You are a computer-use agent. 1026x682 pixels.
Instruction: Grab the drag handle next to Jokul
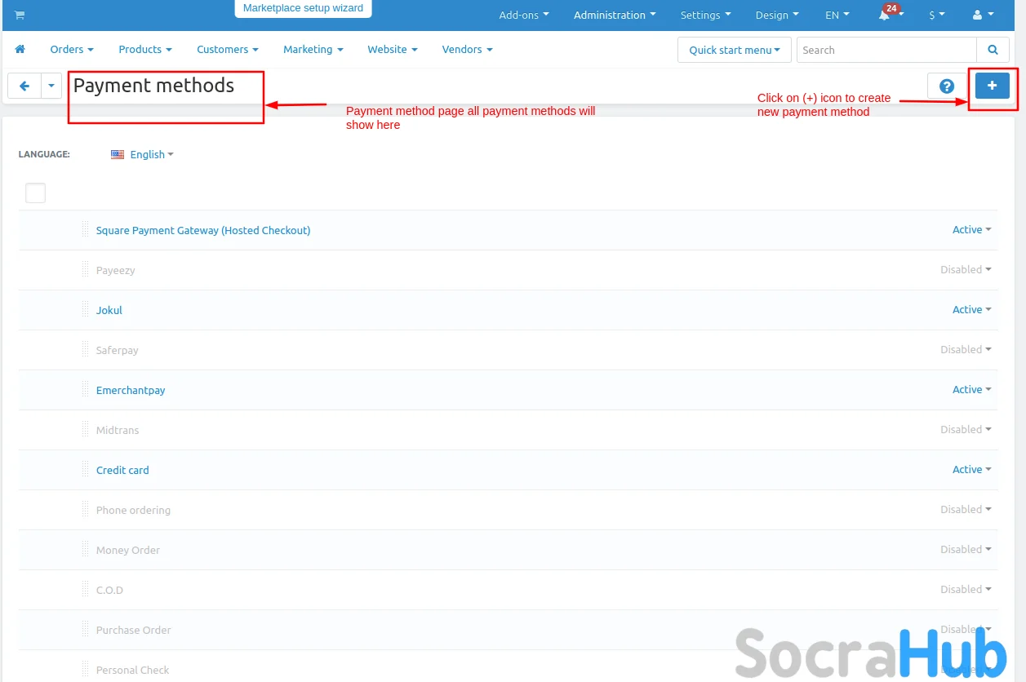coord(85,310)
